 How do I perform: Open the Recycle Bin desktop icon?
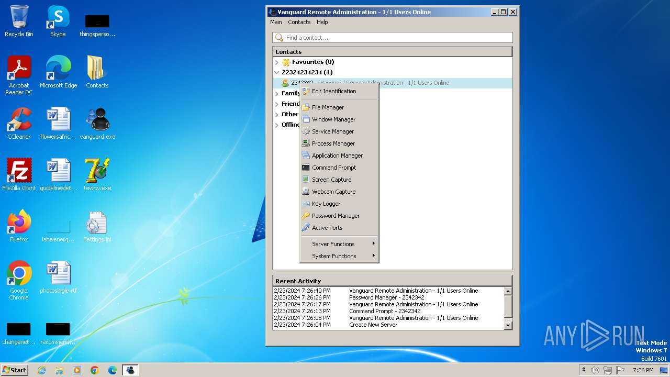[x=19, y=21]
